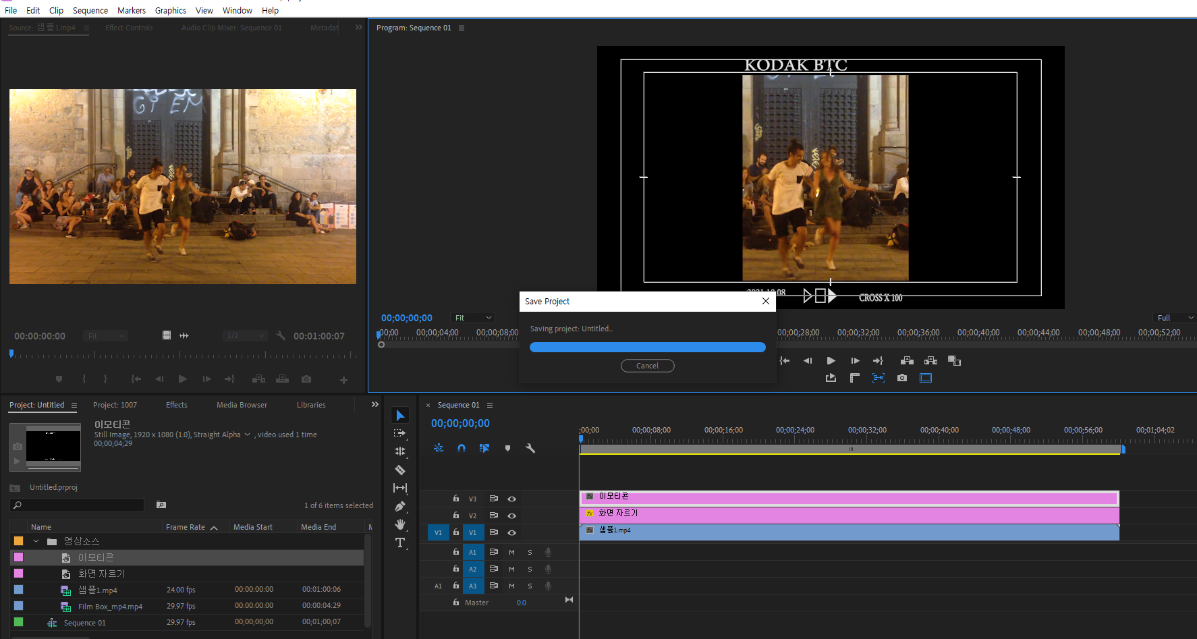Mute audio track A1
1197x639 pixels.
click(x=511, y=552)
